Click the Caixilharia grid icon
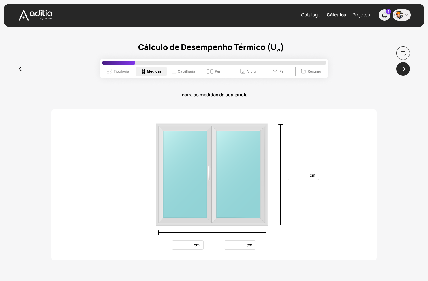Screen dimensions: 428x281 [174, 71]
